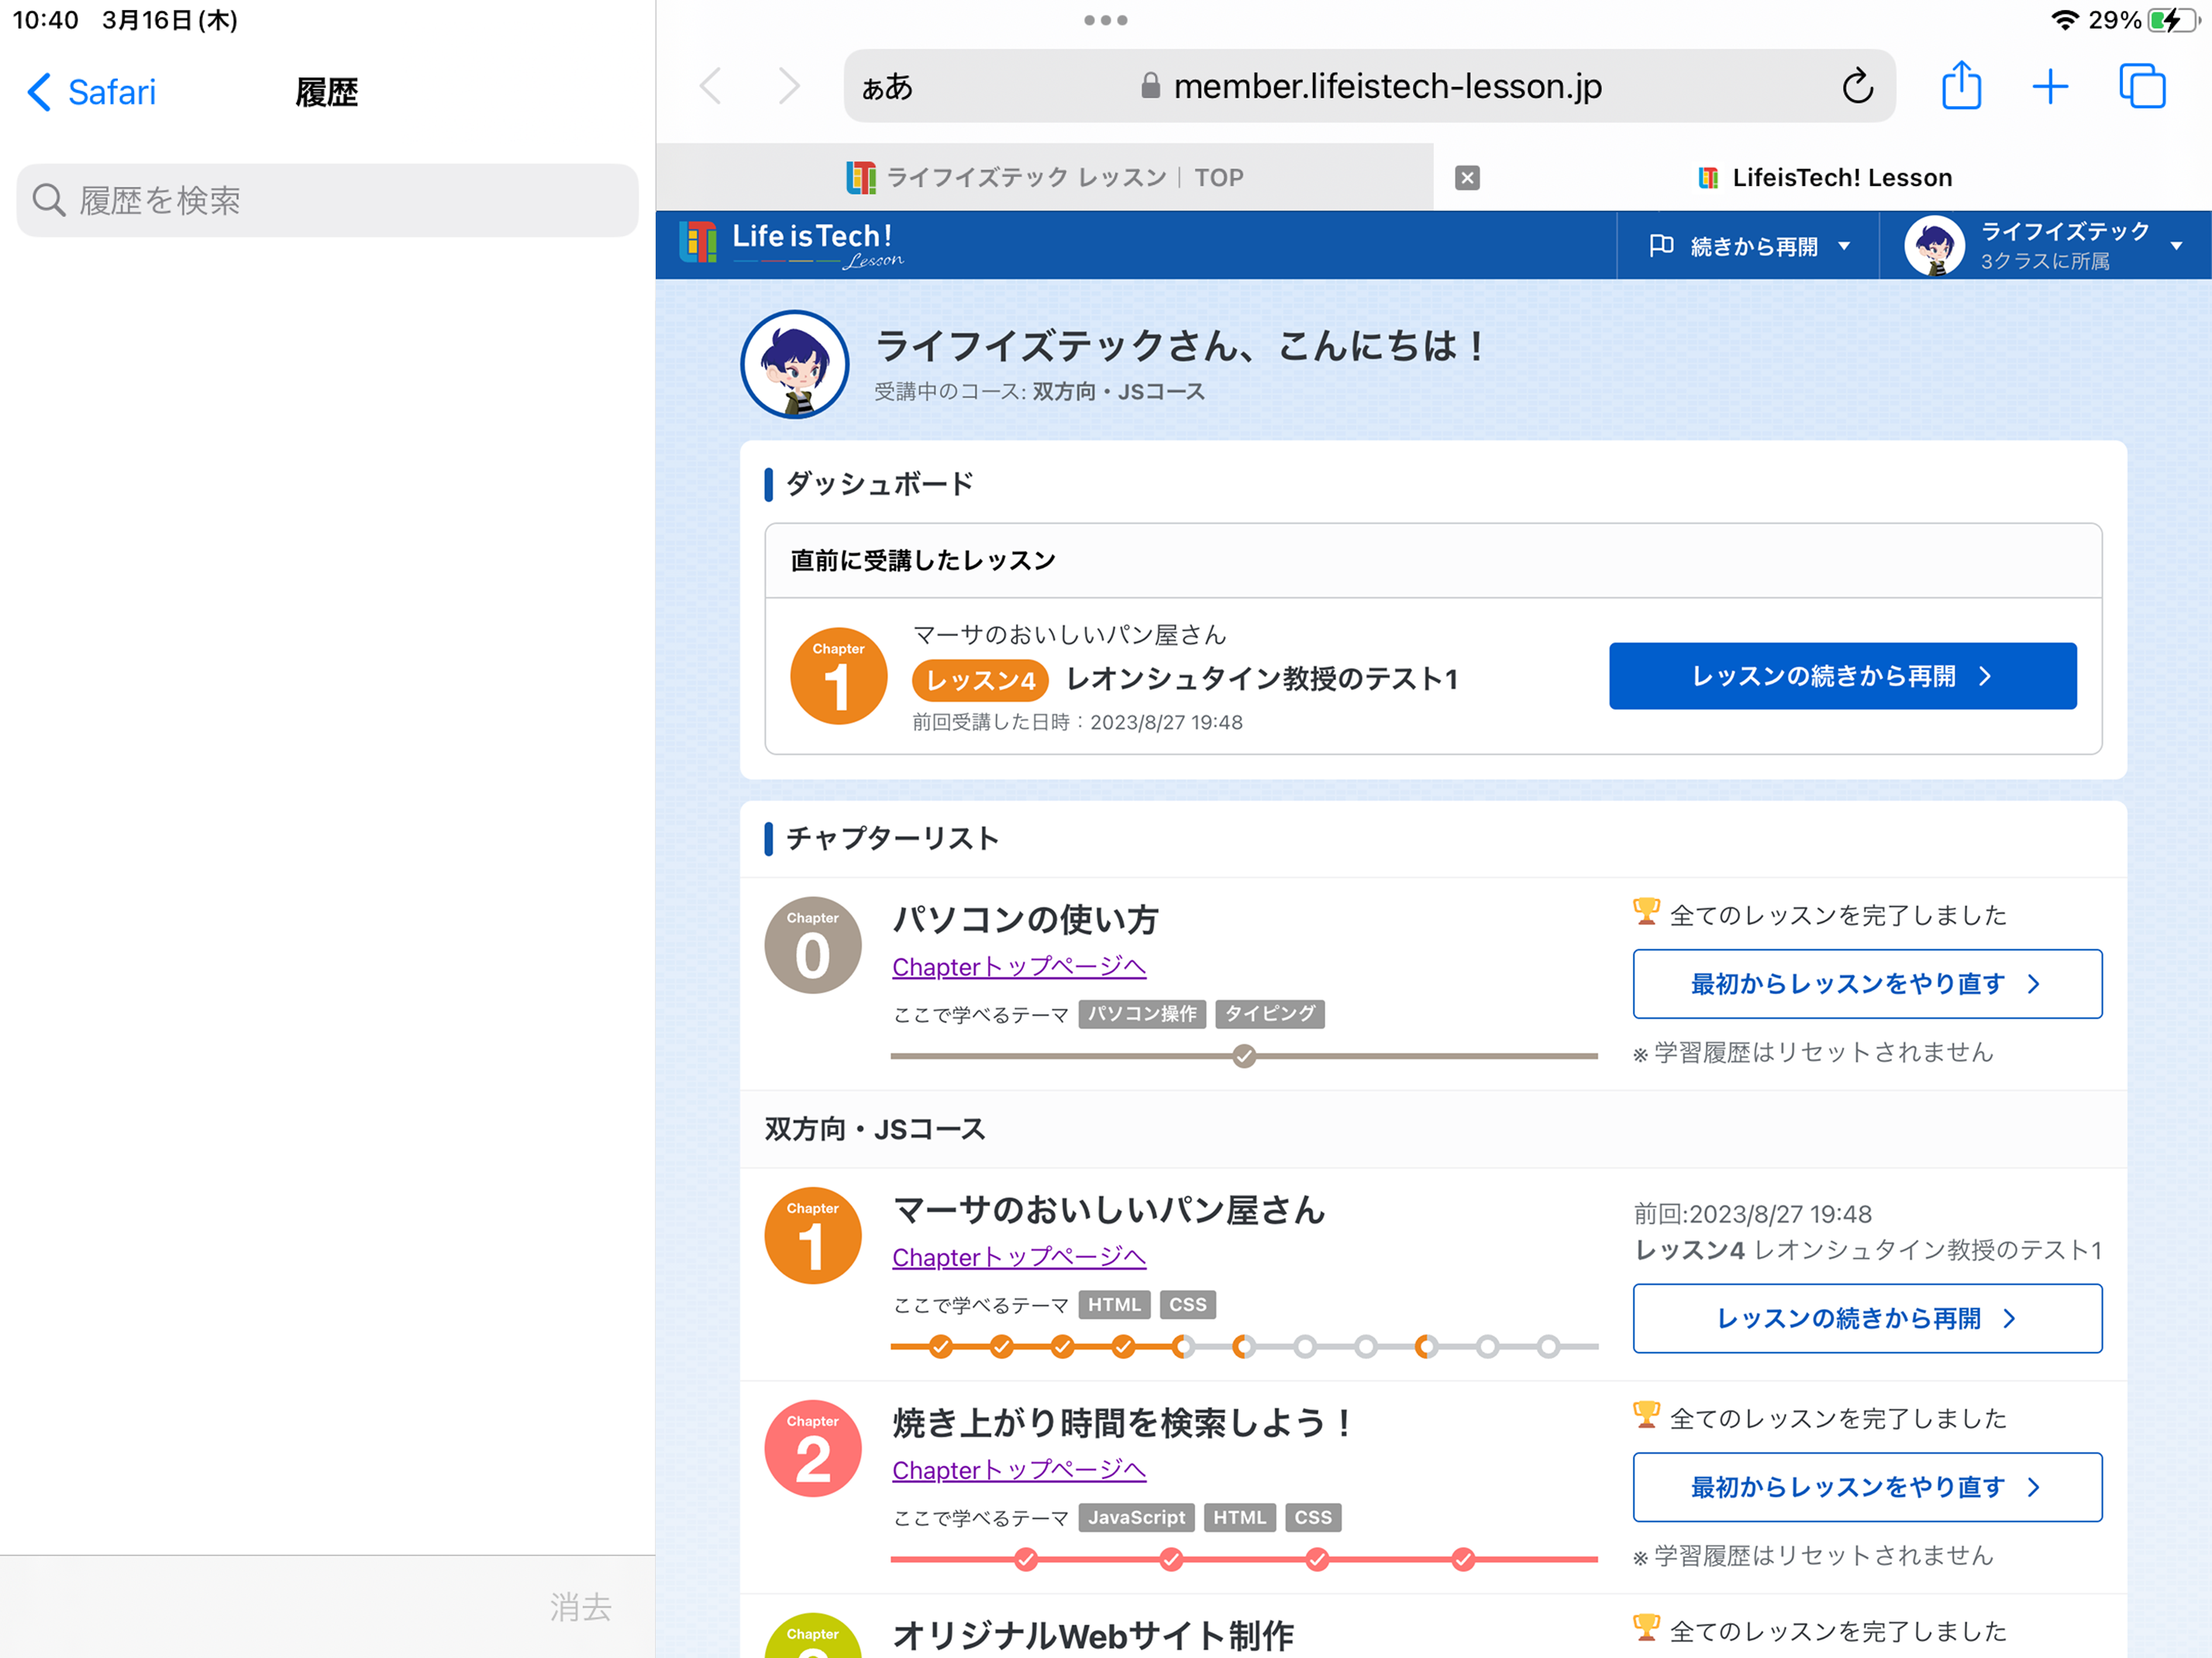The width and height of the screenshot is (2212, 1658).
Task: Click レッスンの続きから再開 in the dashboard
Action: coord(1843,676)
